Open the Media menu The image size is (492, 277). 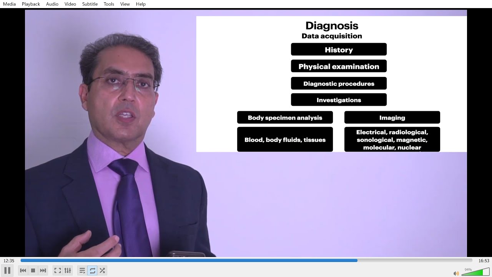(9, 4)
